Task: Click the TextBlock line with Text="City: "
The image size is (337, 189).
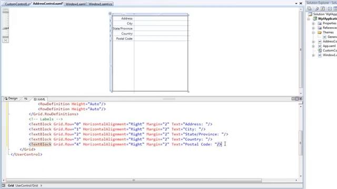Action: tap(117, 129)
